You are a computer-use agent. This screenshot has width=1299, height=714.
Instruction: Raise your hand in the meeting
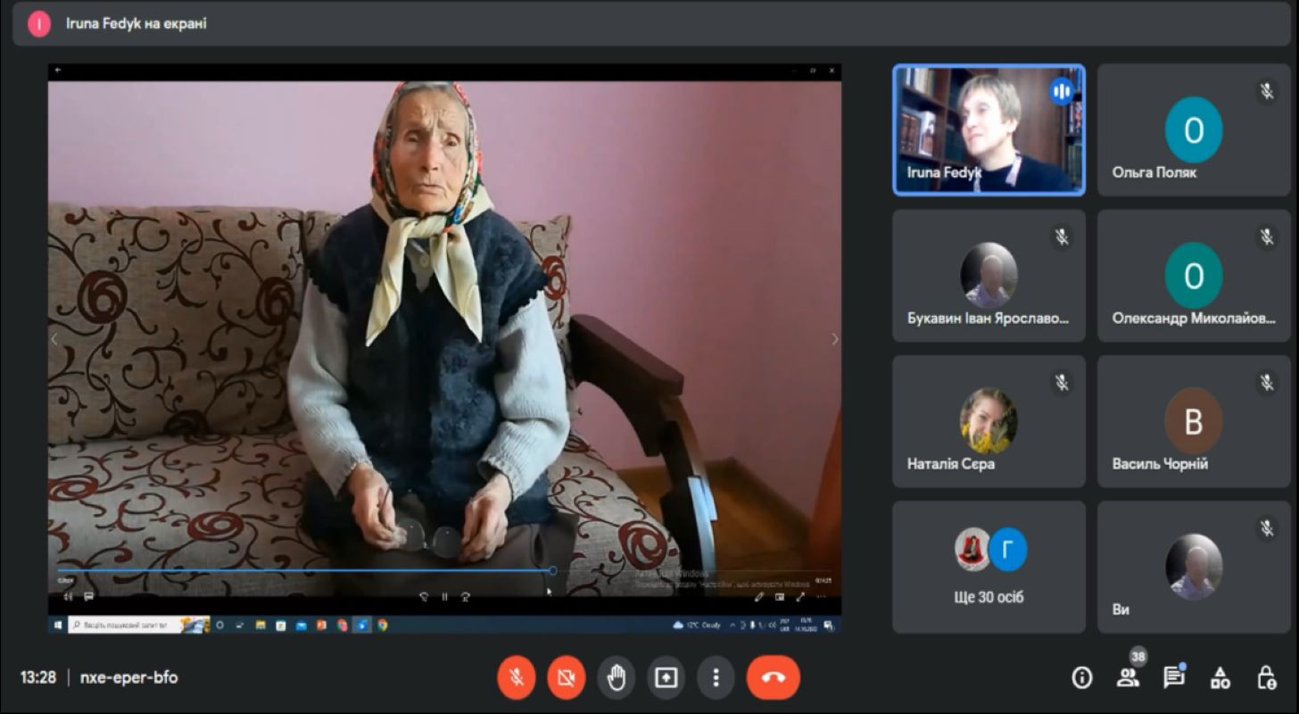[616, 677]
